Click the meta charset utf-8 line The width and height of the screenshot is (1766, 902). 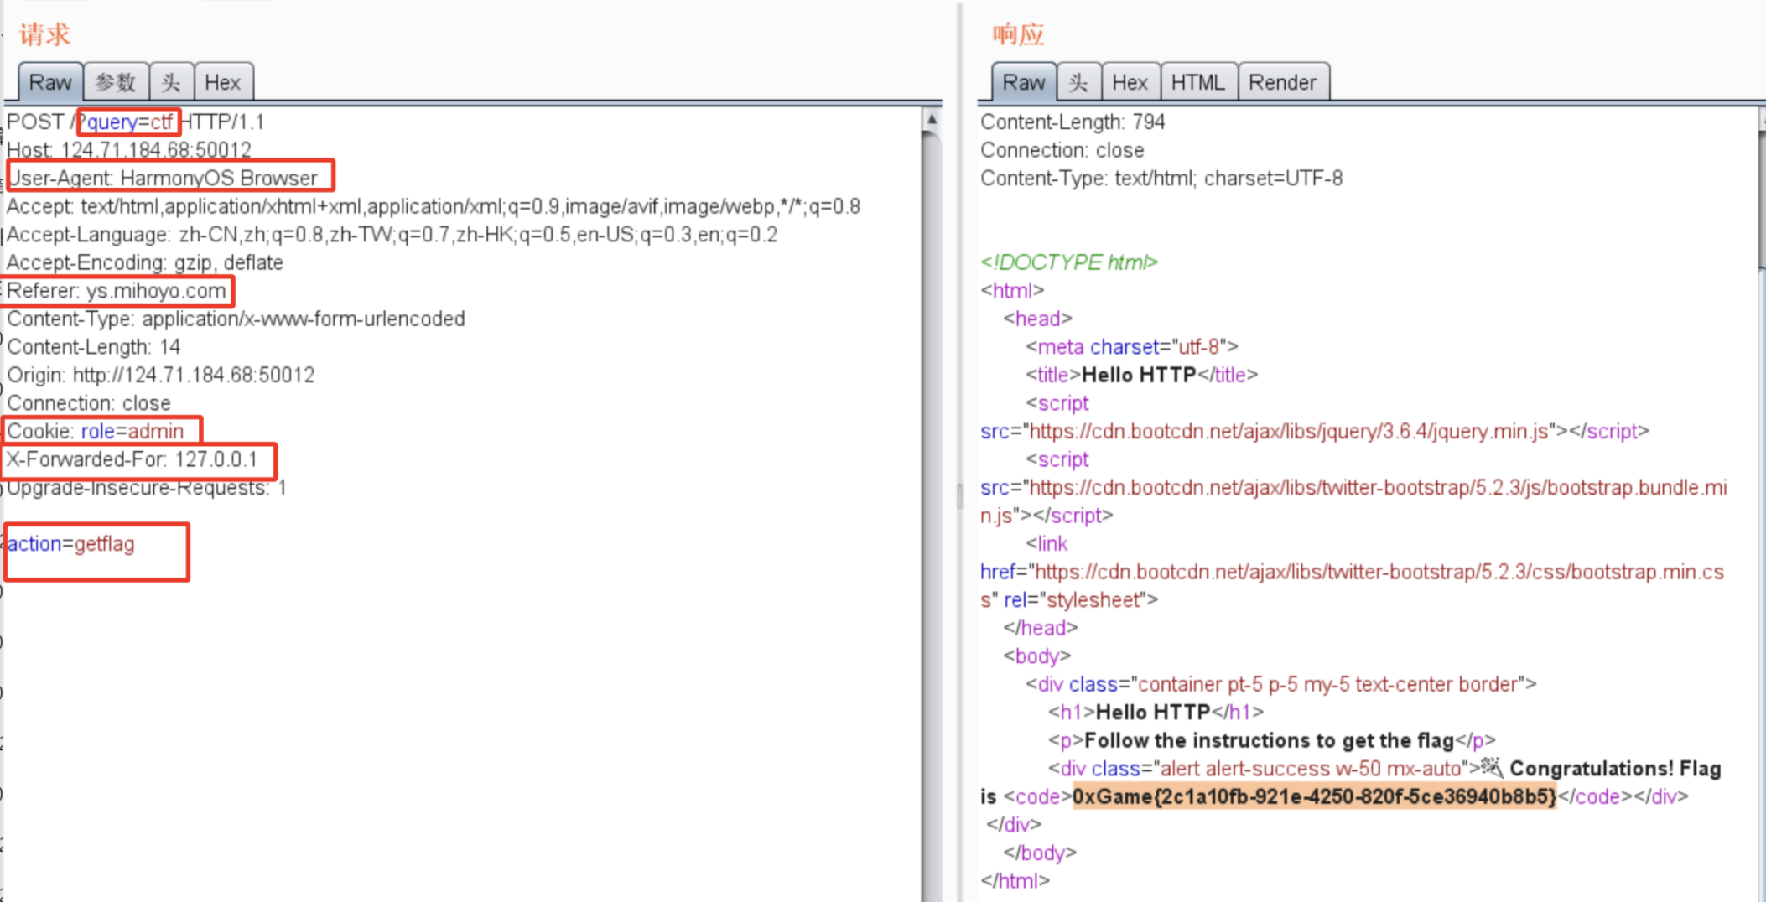(x=1132, y=347)
